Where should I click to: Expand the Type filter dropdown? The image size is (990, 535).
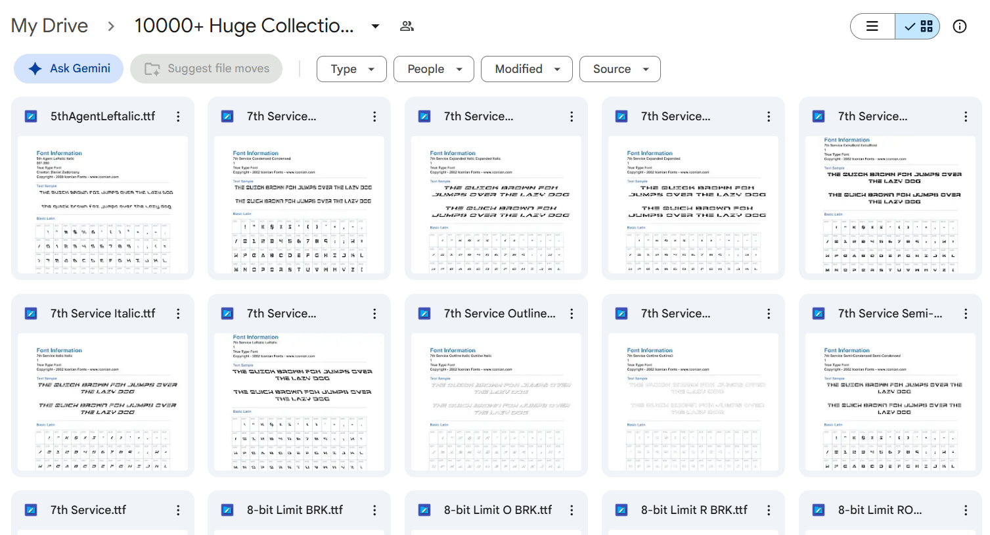pyautogui.click(x=351, y=69)
